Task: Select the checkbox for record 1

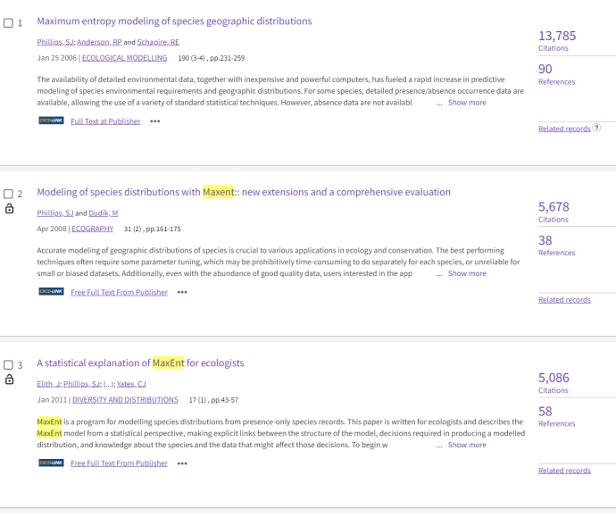Action: (9, 22)
